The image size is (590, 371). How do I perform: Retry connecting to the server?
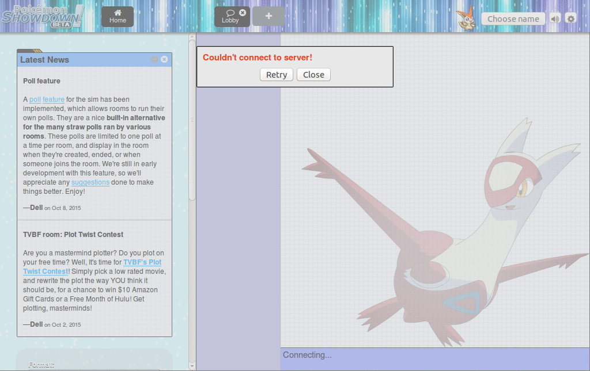tap(276, 75)
